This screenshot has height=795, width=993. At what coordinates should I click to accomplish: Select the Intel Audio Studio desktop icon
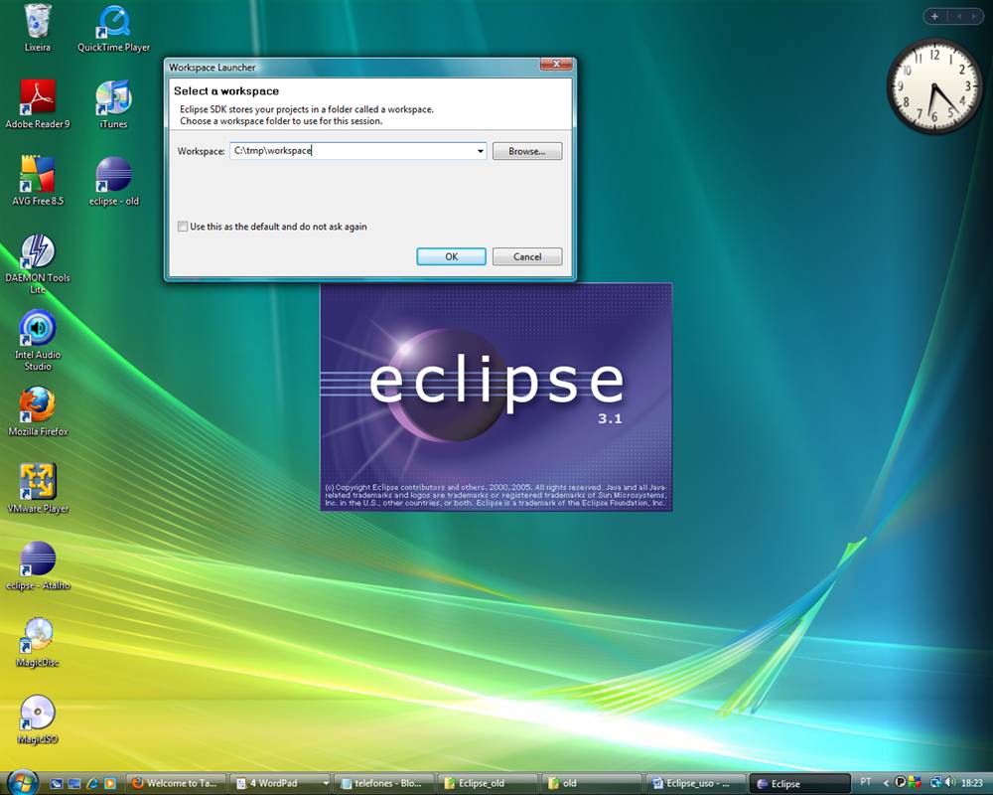tap(38, 341)
